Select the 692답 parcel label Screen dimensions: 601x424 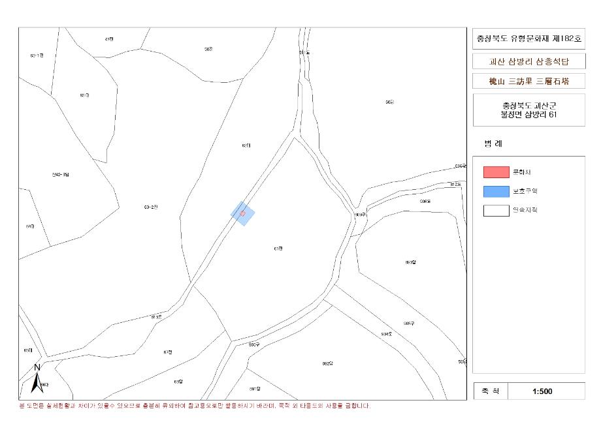pyautogui.click(x=327, y=363)
